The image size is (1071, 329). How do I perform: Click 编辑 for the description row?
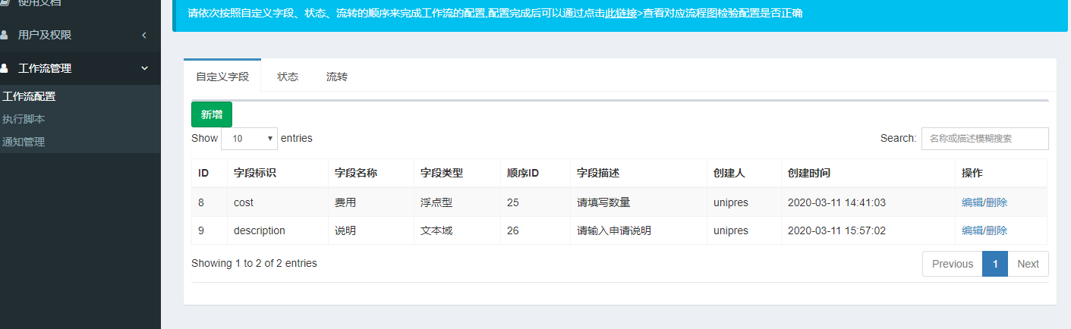coord(972,230)
